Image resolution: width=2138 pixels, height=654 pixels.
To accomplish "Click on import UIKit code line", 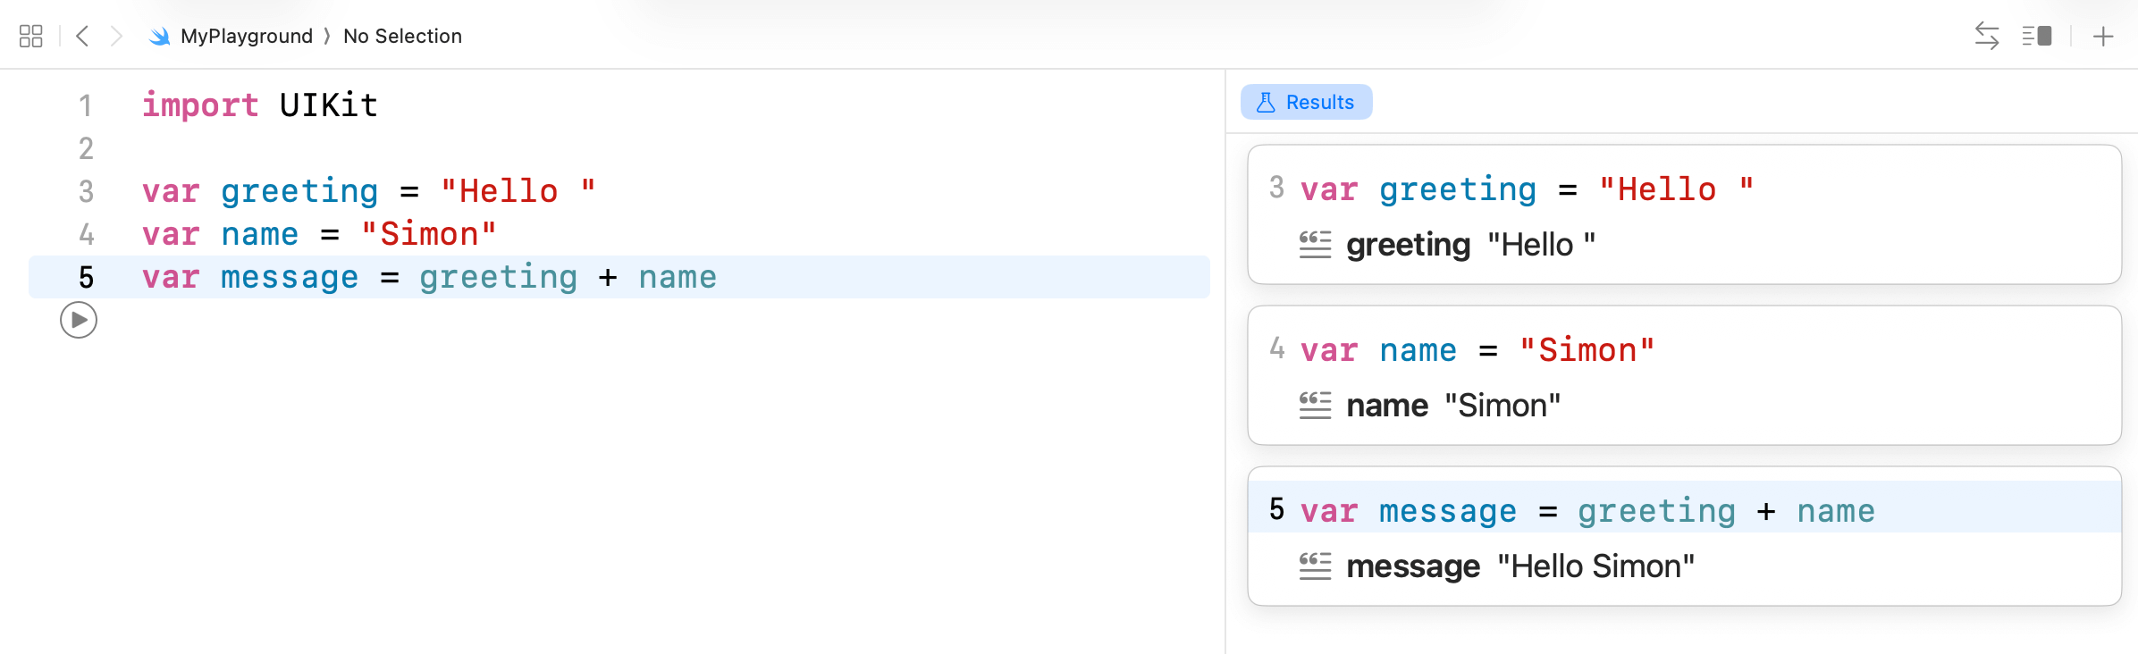I will [x=259, y=105].
